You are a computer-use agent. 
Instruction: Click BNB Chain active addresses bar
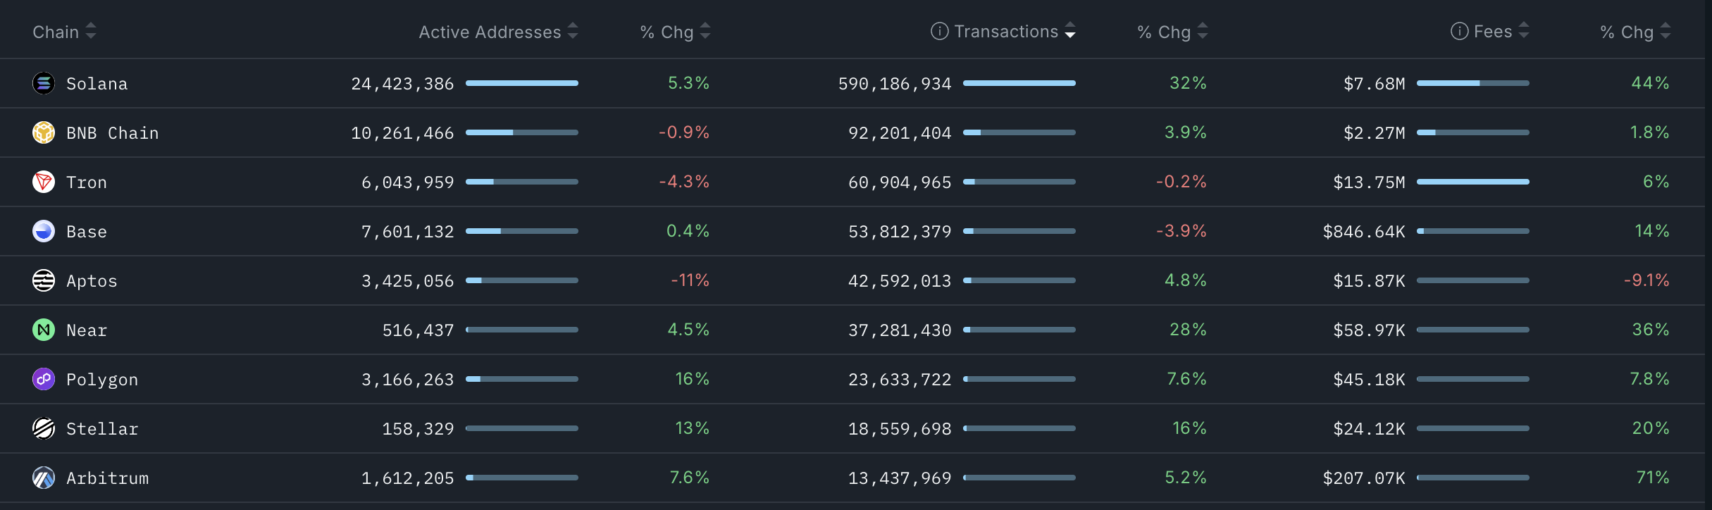click(522, 132)
